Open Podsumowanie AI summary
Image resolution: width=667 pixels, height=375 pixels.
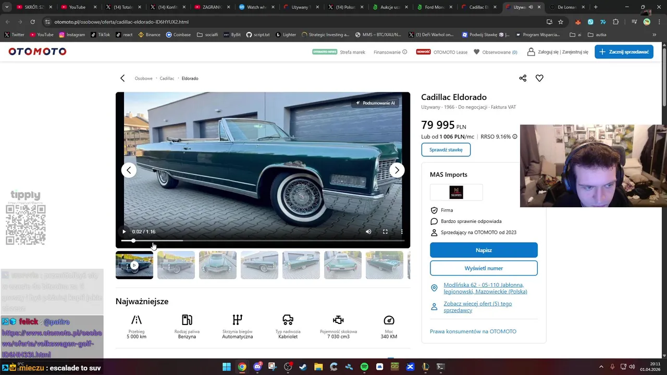pos(375,103)
